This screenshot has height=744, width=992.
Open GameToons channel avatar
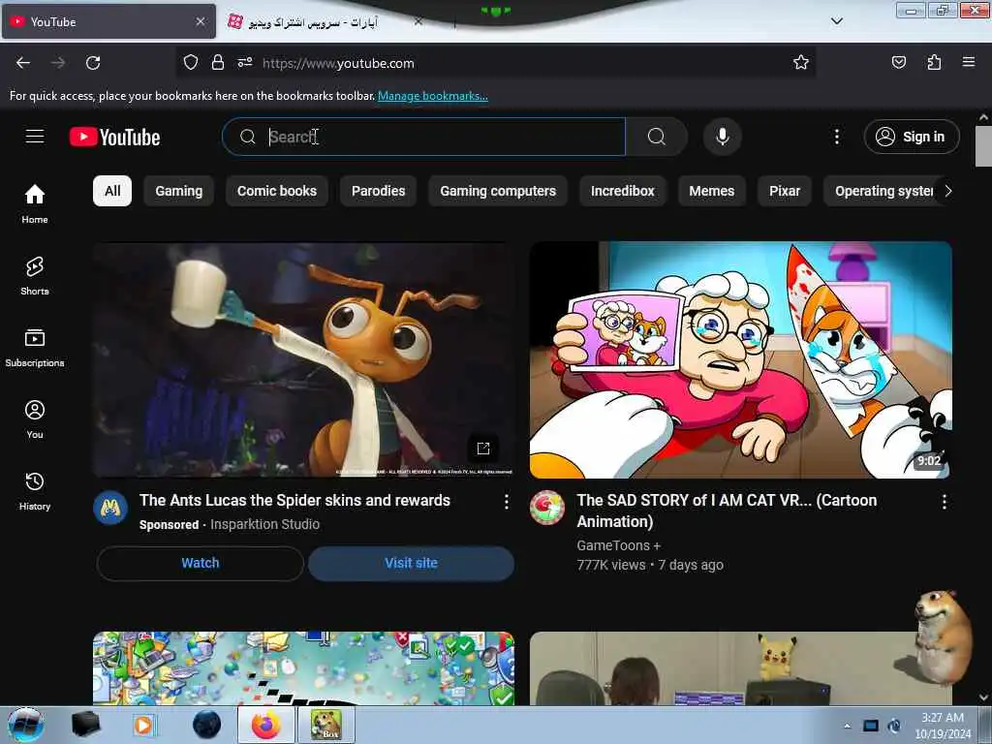[547, 508]
